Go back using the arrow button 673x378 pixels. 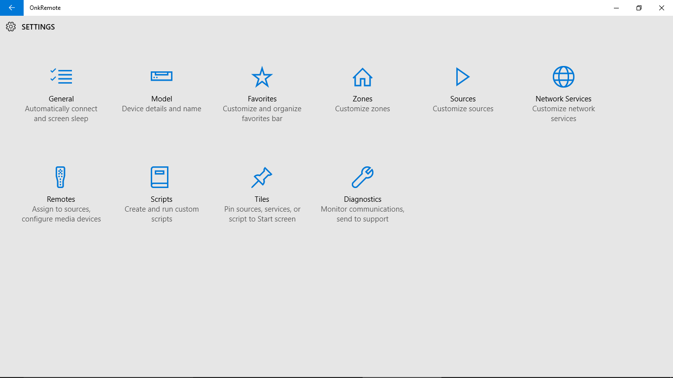12,8
